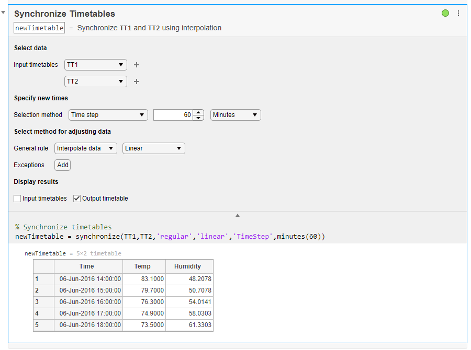Open the Interpolate data rule dropdown
The width and height of the screenshot is (471, 350).
point(86,148)
